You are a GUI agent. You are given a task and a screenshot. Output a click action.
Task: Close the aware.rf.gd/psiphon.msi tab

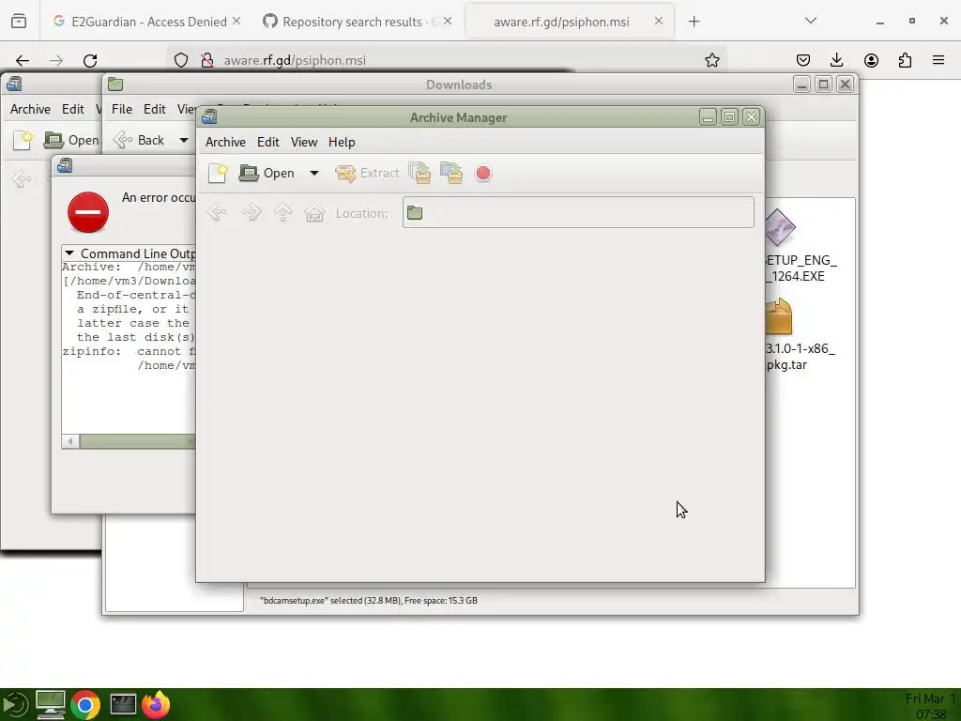[658, 21]
